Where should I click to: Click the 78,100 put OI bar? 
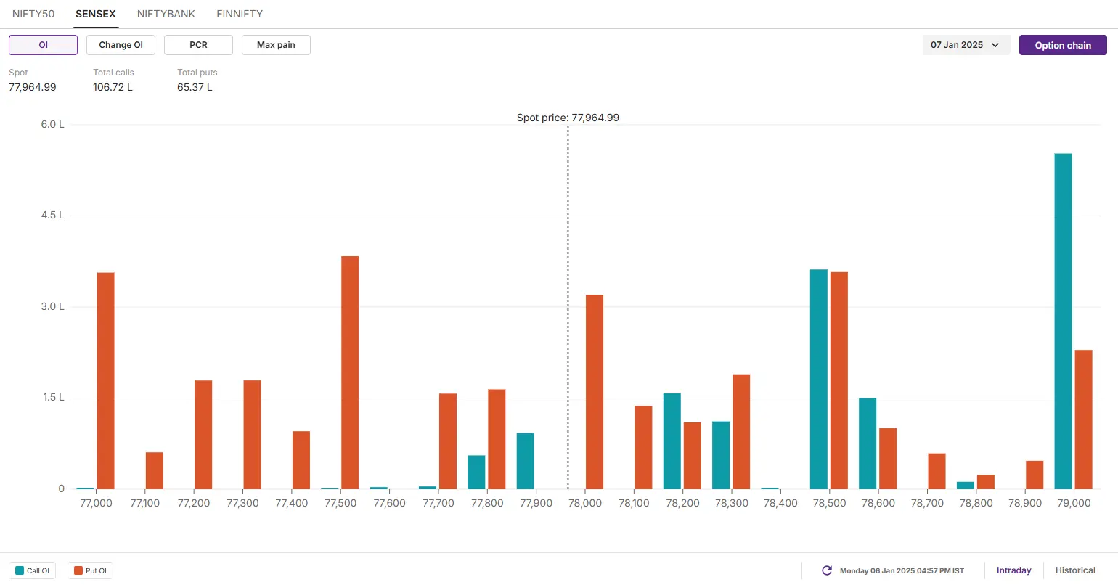643,447
